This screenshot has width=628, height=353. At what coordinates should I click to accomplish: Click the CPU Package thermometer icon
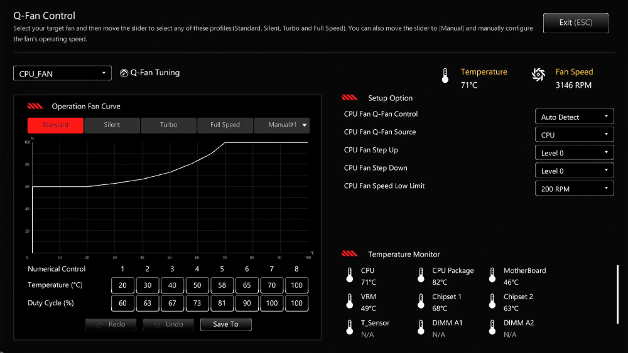coord(421,275)
